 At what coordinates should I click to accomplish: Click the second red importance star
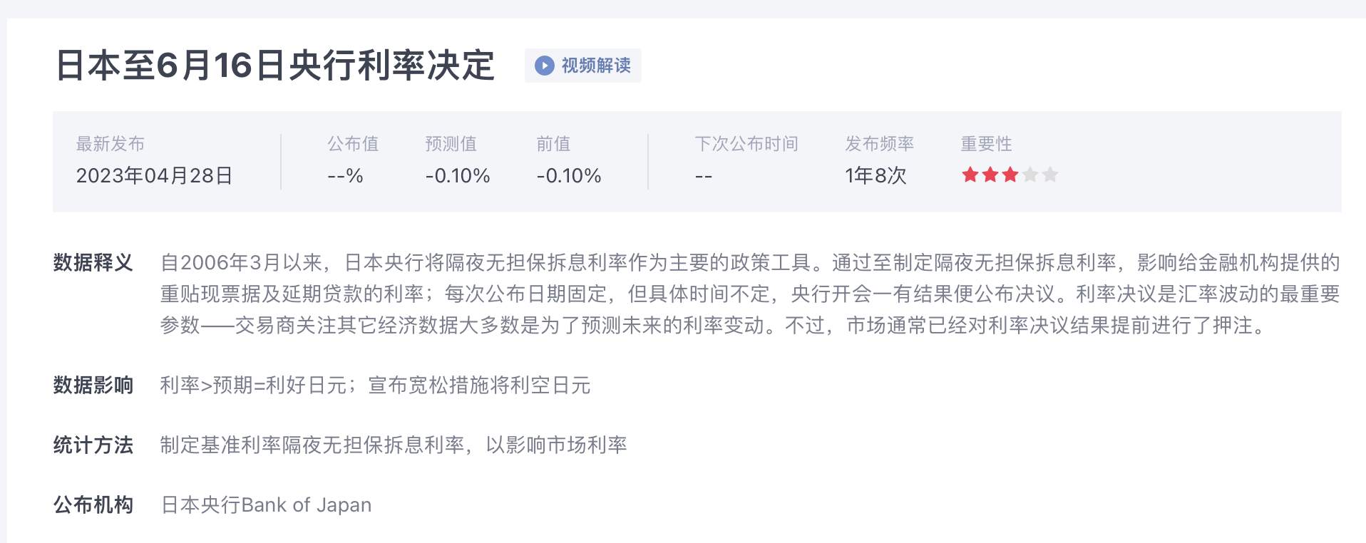click(990, 175)
